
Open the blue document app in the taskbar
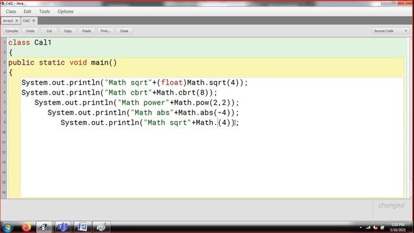coord(82,227)
